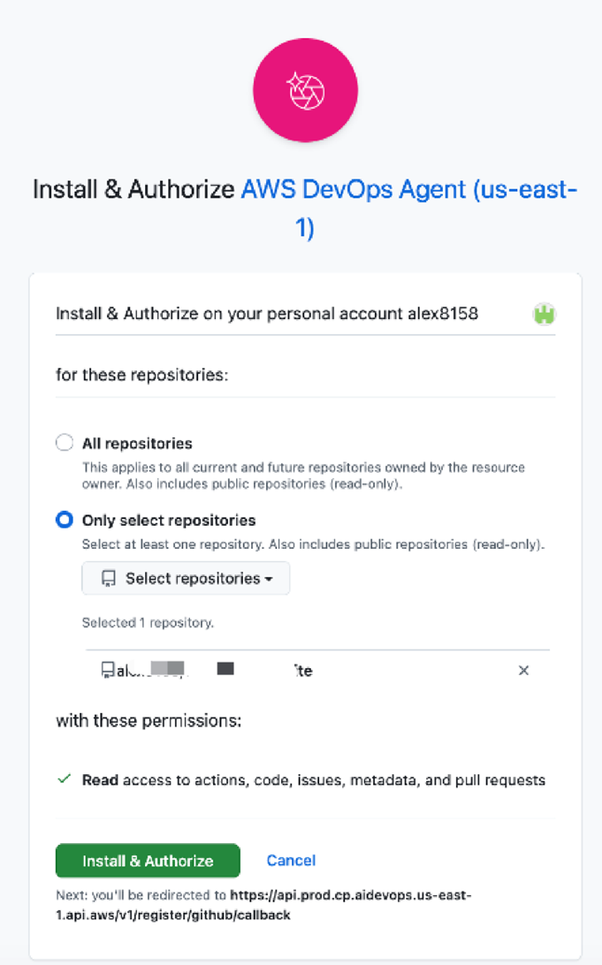The height and width of the screenshot is (965, 602).
Task: Open the Select repositories dropdown
Action: click(186, 579)
